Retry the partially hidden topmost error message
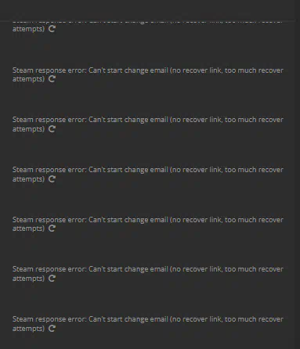This screenshot has height=349, width=300. [52, 29]
